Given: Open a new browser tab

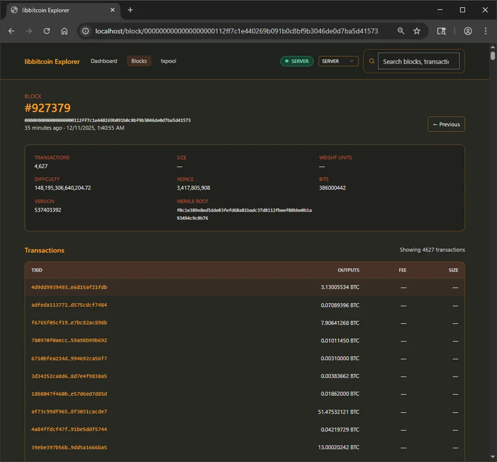Looking at the screenshot, I should click(x=130, y=10).
